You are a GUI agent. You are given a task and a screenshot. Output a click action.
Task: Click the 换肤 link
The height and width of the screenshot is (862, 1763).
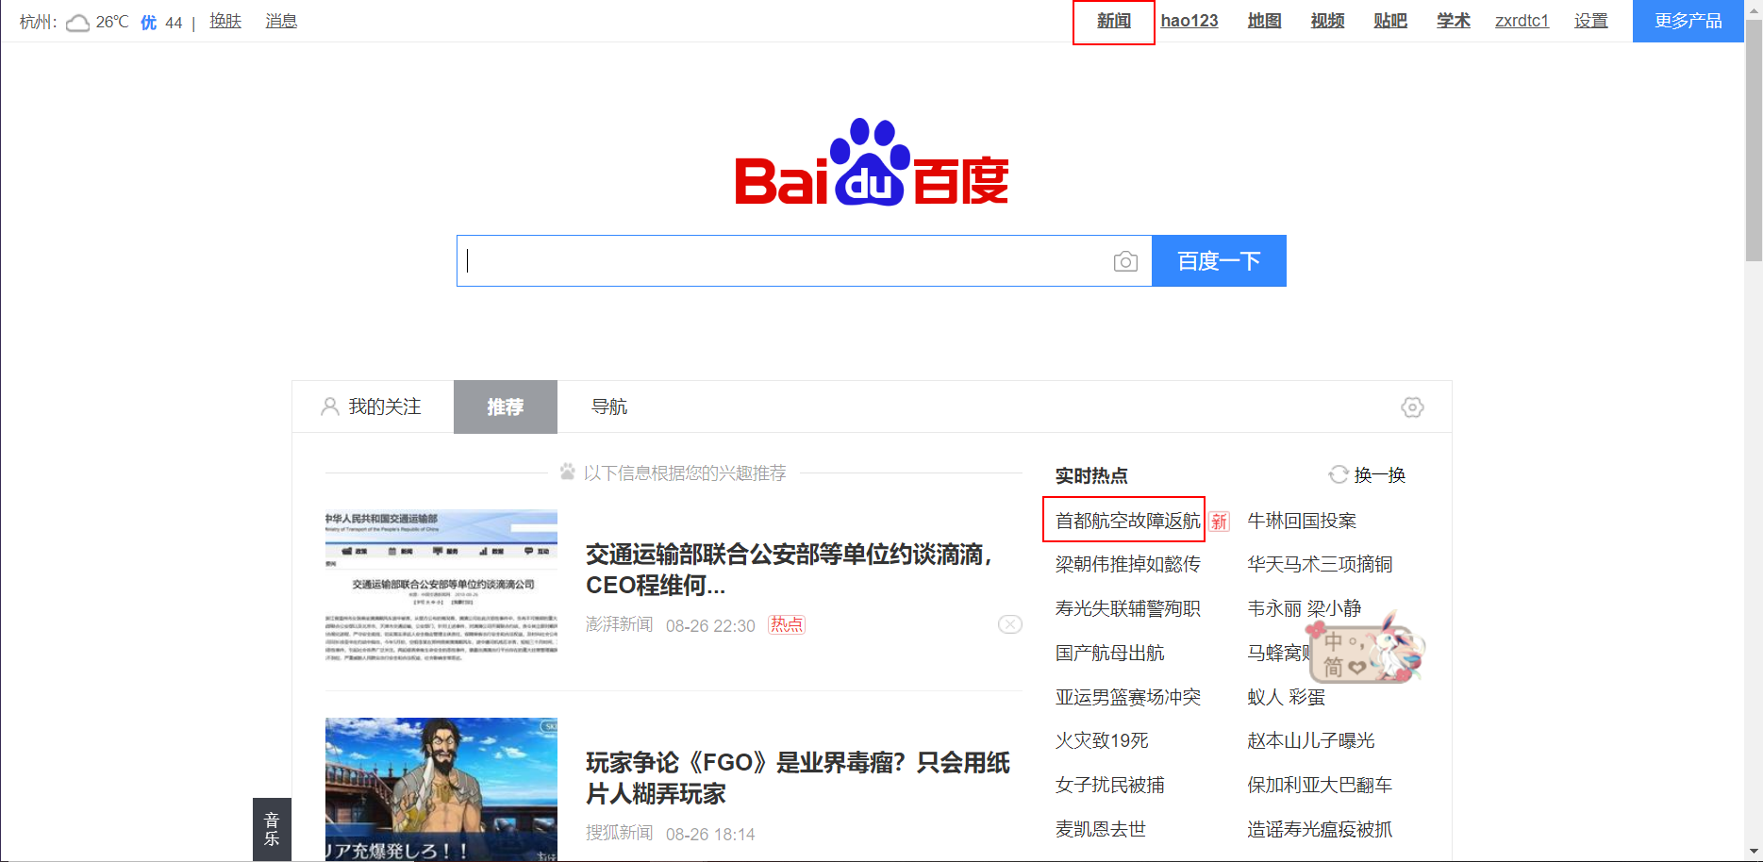(225, 21)
